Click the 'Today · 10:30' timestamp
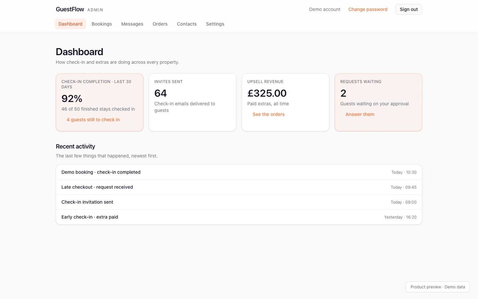 pyautogui.click(x=404, y=172)
